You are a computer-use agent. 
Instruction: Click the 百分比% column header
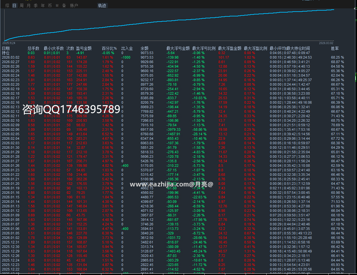(x=109, y=48)
